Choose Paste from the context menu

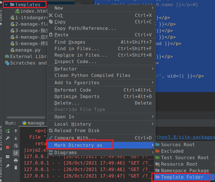coord(101,35)
